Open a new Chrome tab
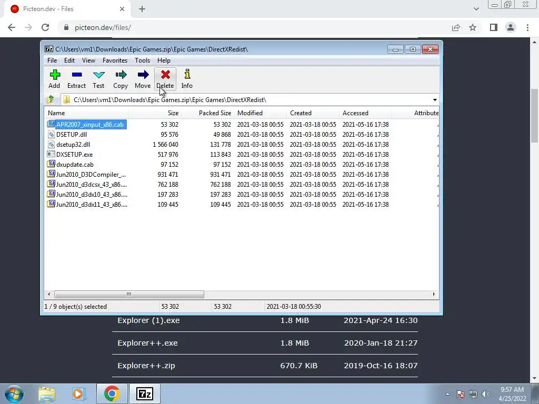Viewport: 539px width, 404px height. pos(142,9)
